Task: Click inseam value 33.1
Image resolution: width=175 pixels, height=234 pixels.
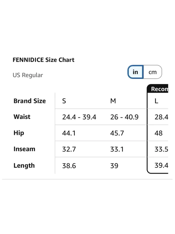Action: 117,149
